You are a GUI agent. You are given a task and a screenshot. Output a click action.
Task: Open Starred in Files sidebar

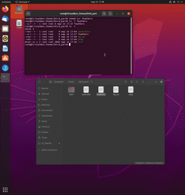[50, 94]
